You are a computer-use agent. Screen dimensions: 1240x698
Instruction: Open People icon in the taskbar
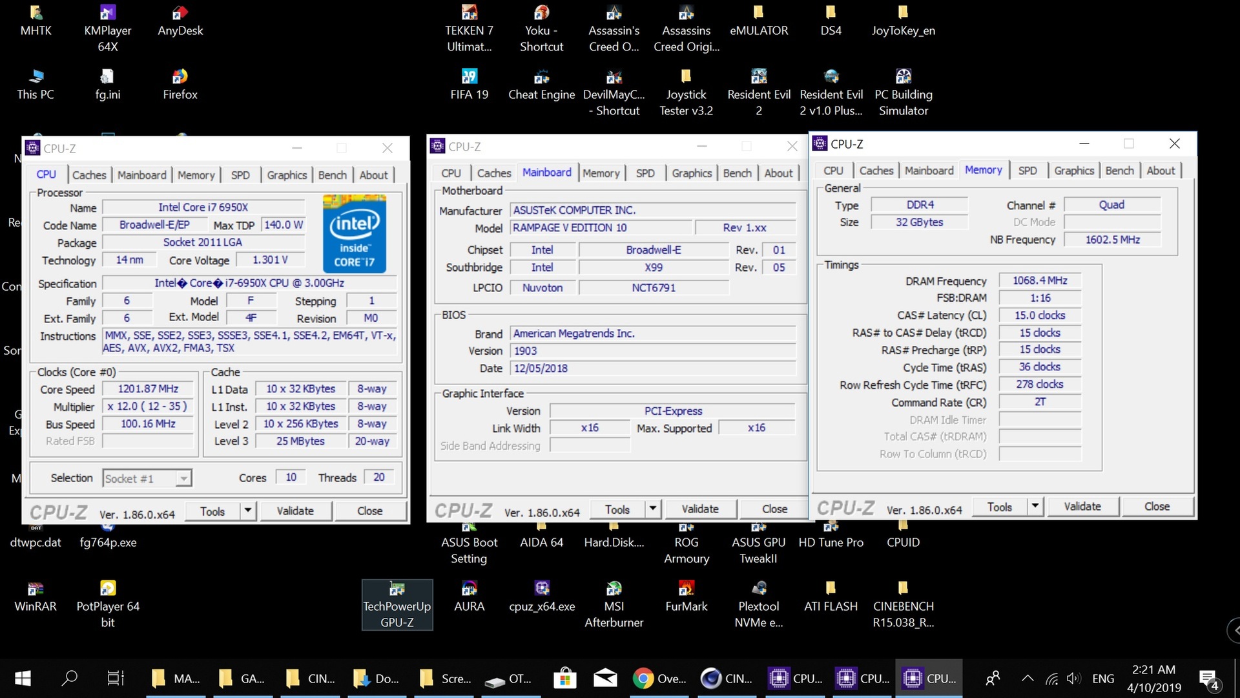coord(993,679)
